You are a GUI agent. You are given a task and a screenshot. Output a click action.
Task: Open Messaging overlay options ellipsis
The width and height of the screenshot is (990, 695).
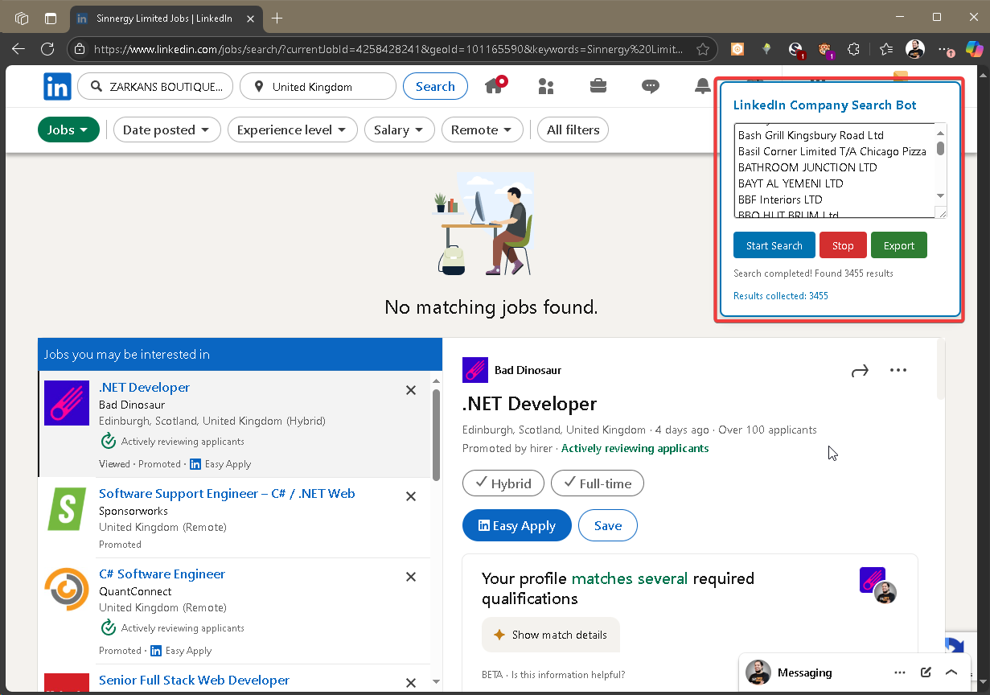point(900,672)
